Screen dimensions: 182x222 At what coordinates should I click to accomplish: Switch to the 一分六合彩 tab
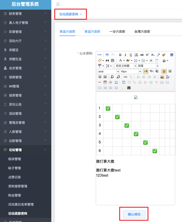(x=117, y=32)
